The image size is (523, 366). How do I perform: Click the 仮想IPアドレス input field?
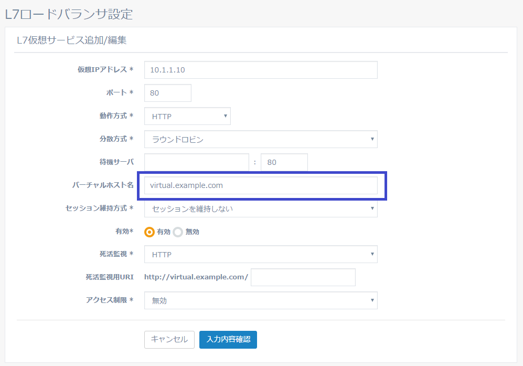click(261, 70)
